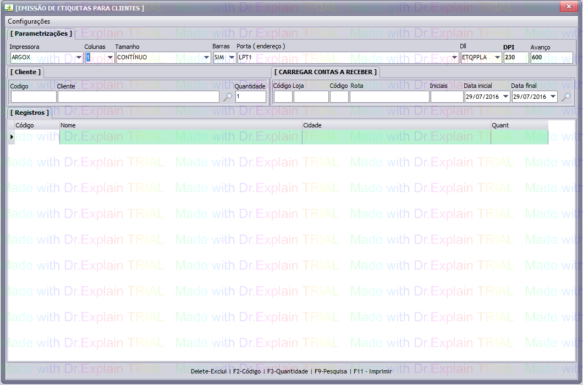Open the Data final date picker
The image size is (583, 385).
pos(553,97)
